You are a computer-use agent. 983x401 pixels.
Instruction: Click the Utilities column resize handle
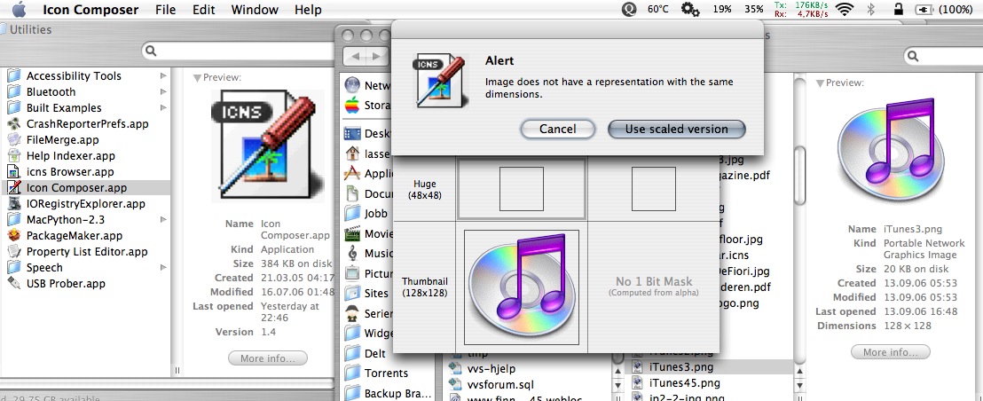(177, 370)
